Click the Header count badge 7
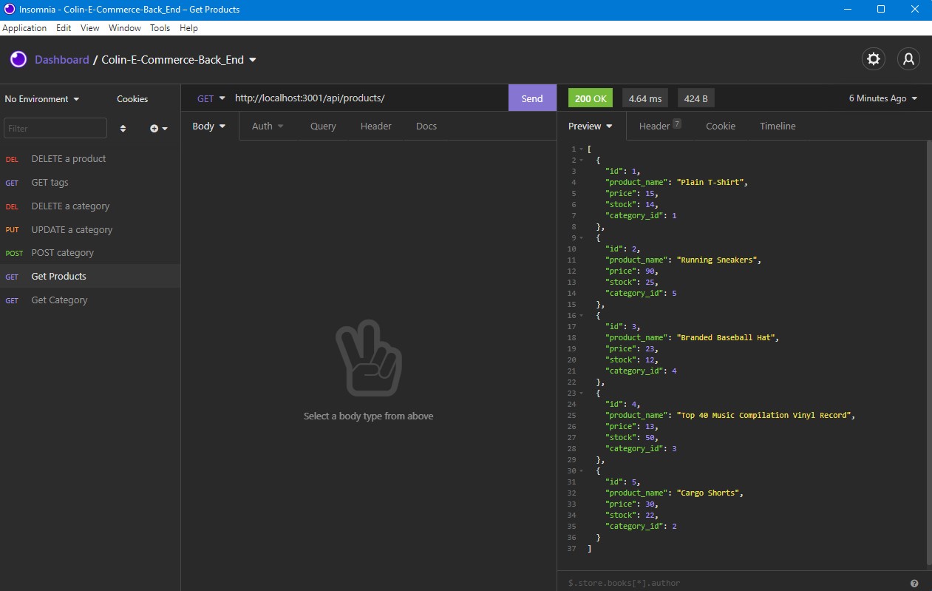 [x=677, y=123]
